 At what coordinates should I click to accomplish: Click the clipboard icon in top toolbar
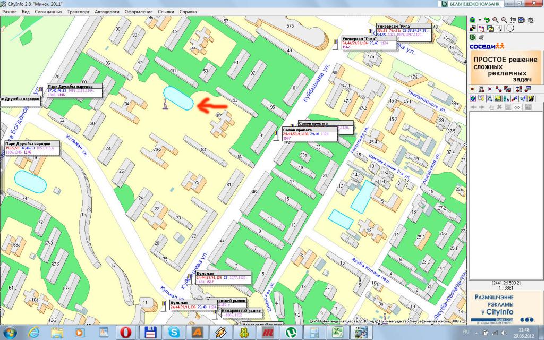531,20
